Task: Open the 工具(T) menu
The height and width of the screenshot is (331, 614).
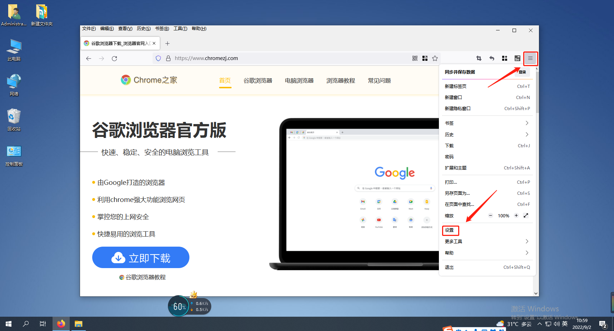Action: (x=180, y=29)
